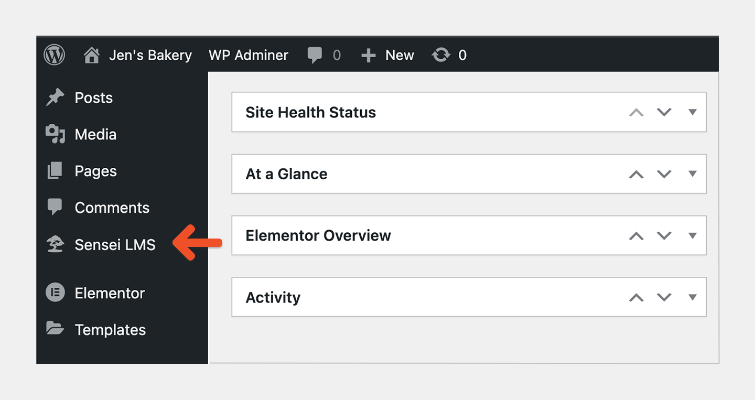755x400 pixels.
Task: Open the Posts menu
Action: tap(94, 98)
